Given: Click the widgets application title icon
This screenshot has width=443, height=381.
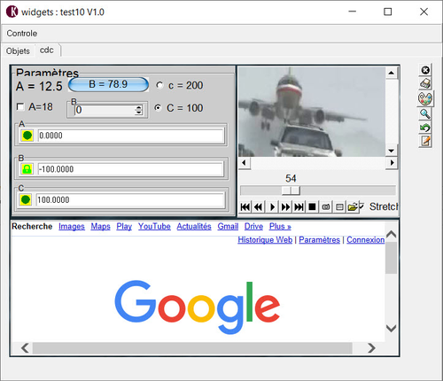Looking at the screenshot, I should (12, 12).
